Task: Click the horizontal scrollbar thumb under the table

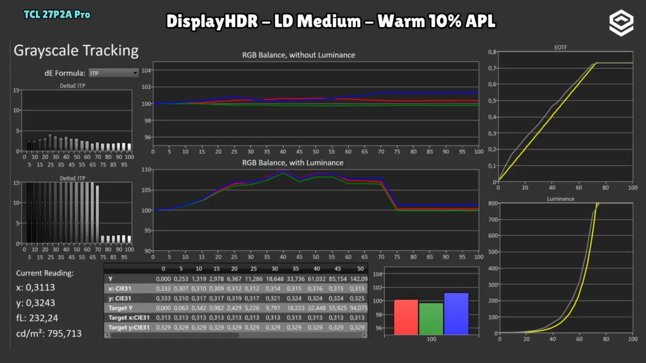Action: [x=175, y=335]
